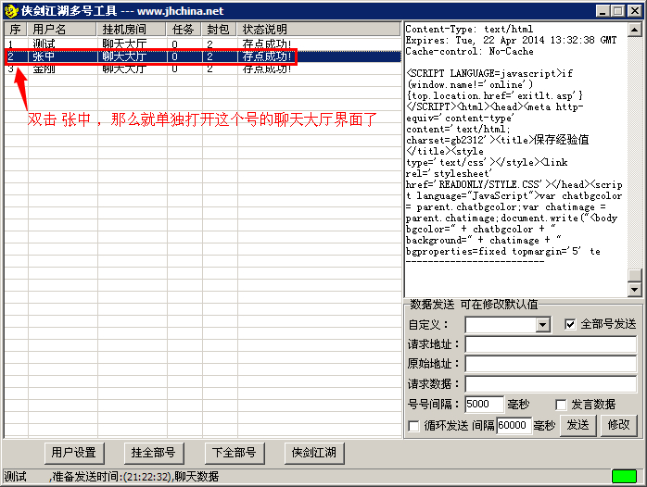Image resolution: width=647 pixels, height=487 pixels.
Task: Select user row 测试
Action: pyautogui.click(x=202, y=44)
